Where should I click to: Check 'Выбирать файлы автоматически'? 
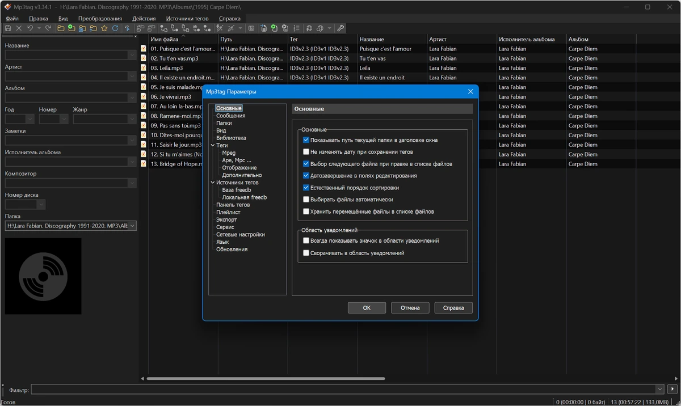click(x=306, y=200)
